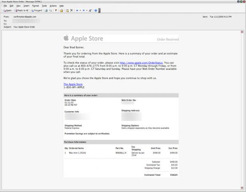
Task: Open the blue Help question icon
Action: (96, 10)
